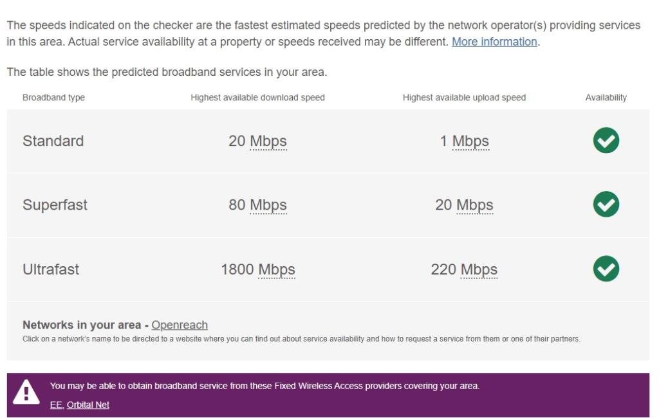Open the EE wireless provider link
The image size is (659, 418).
tap(56, 405)
